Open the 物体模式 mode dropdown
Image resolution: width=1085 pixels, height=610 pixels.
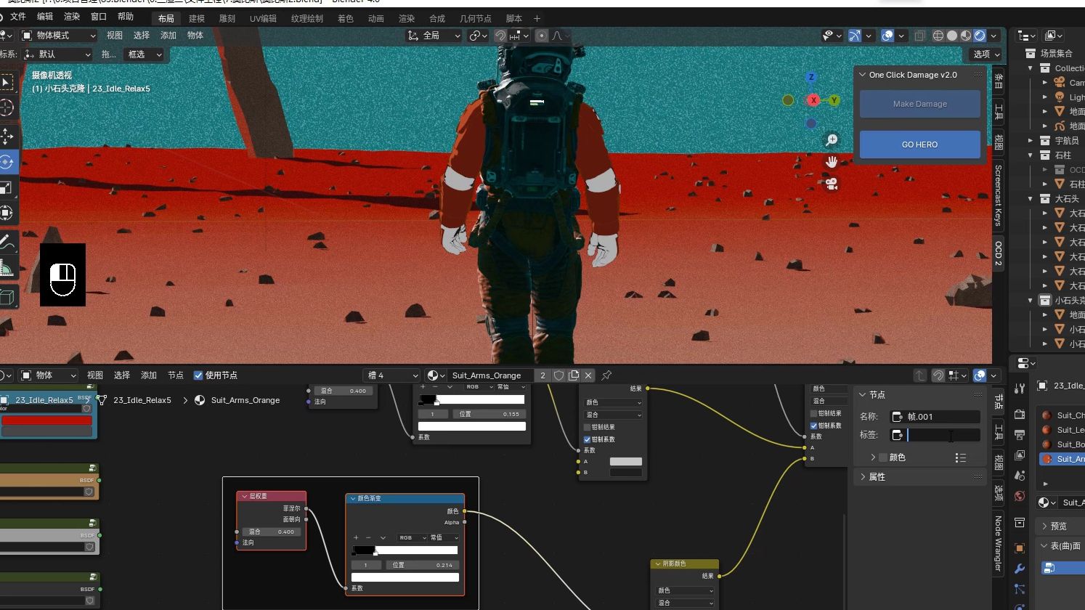(x=58, y=36)
